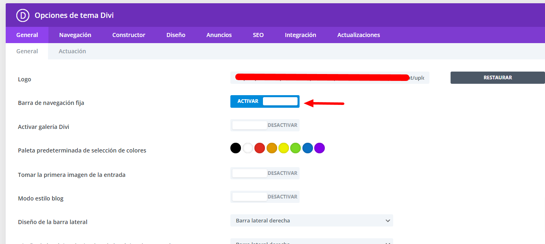Open Diseño de la barra lateral dropdown
Image resolution: width=545 pixels, height=244 pixels.
click(x=312, y=220)
